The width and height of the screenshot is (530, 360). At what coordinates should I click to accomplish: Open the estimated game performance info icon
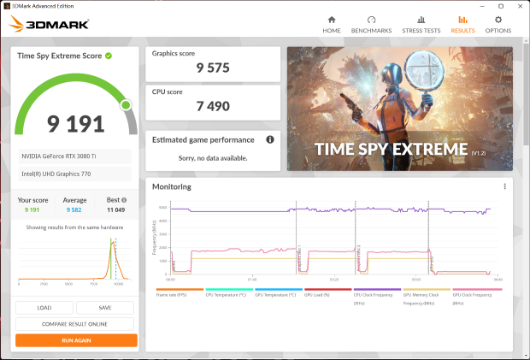pyautogui.click(x=270, y=139)
